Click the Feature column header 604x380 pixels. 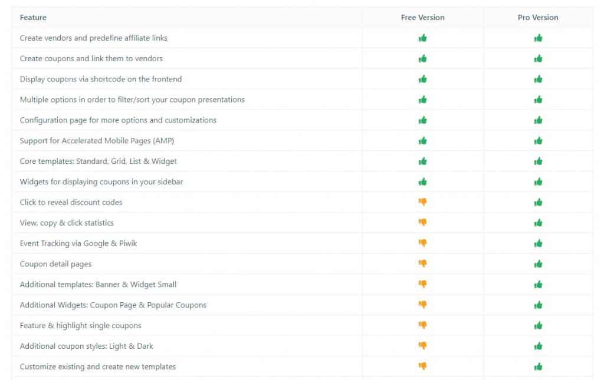click(33, 17)
